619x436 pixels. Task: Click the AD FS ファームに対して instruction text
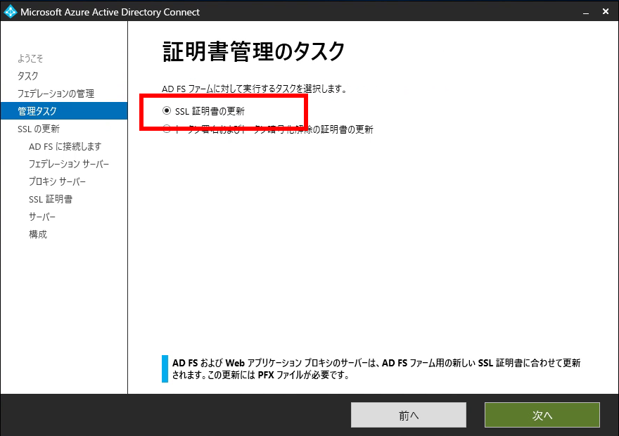pyautogui.click(x=255, y=89)
